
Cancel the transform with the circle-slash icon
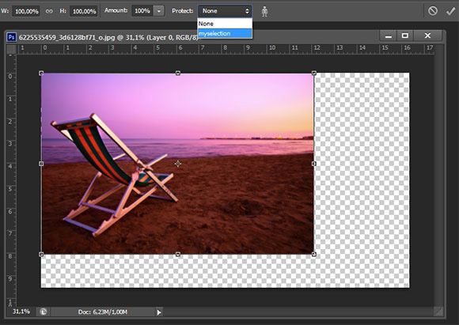[x=433, y=11]
